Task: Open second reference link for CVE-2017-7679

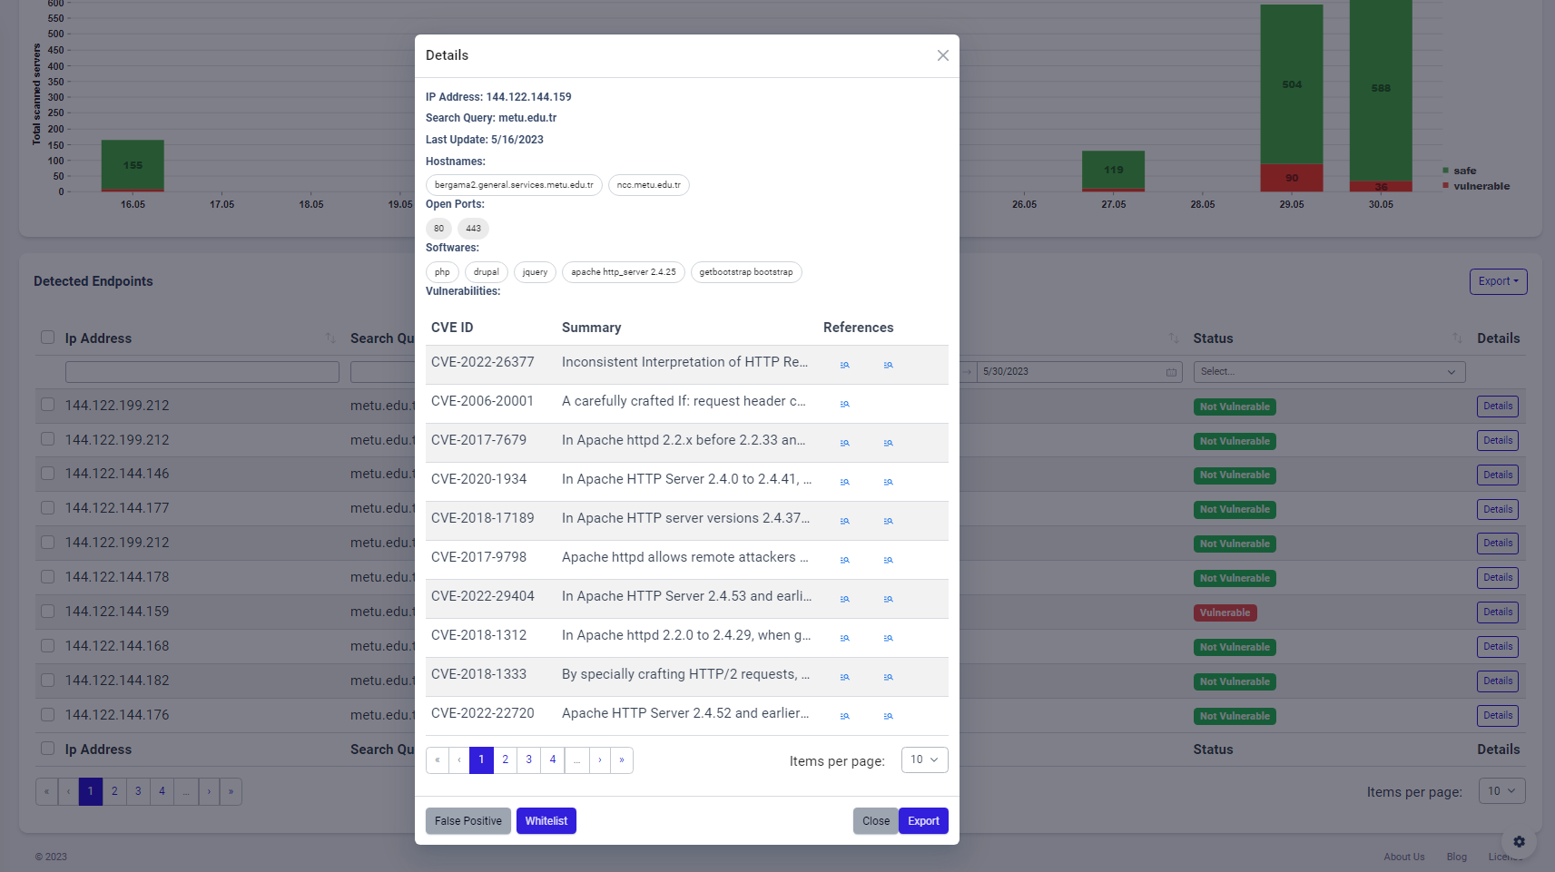Action: (x=888, y=443)
